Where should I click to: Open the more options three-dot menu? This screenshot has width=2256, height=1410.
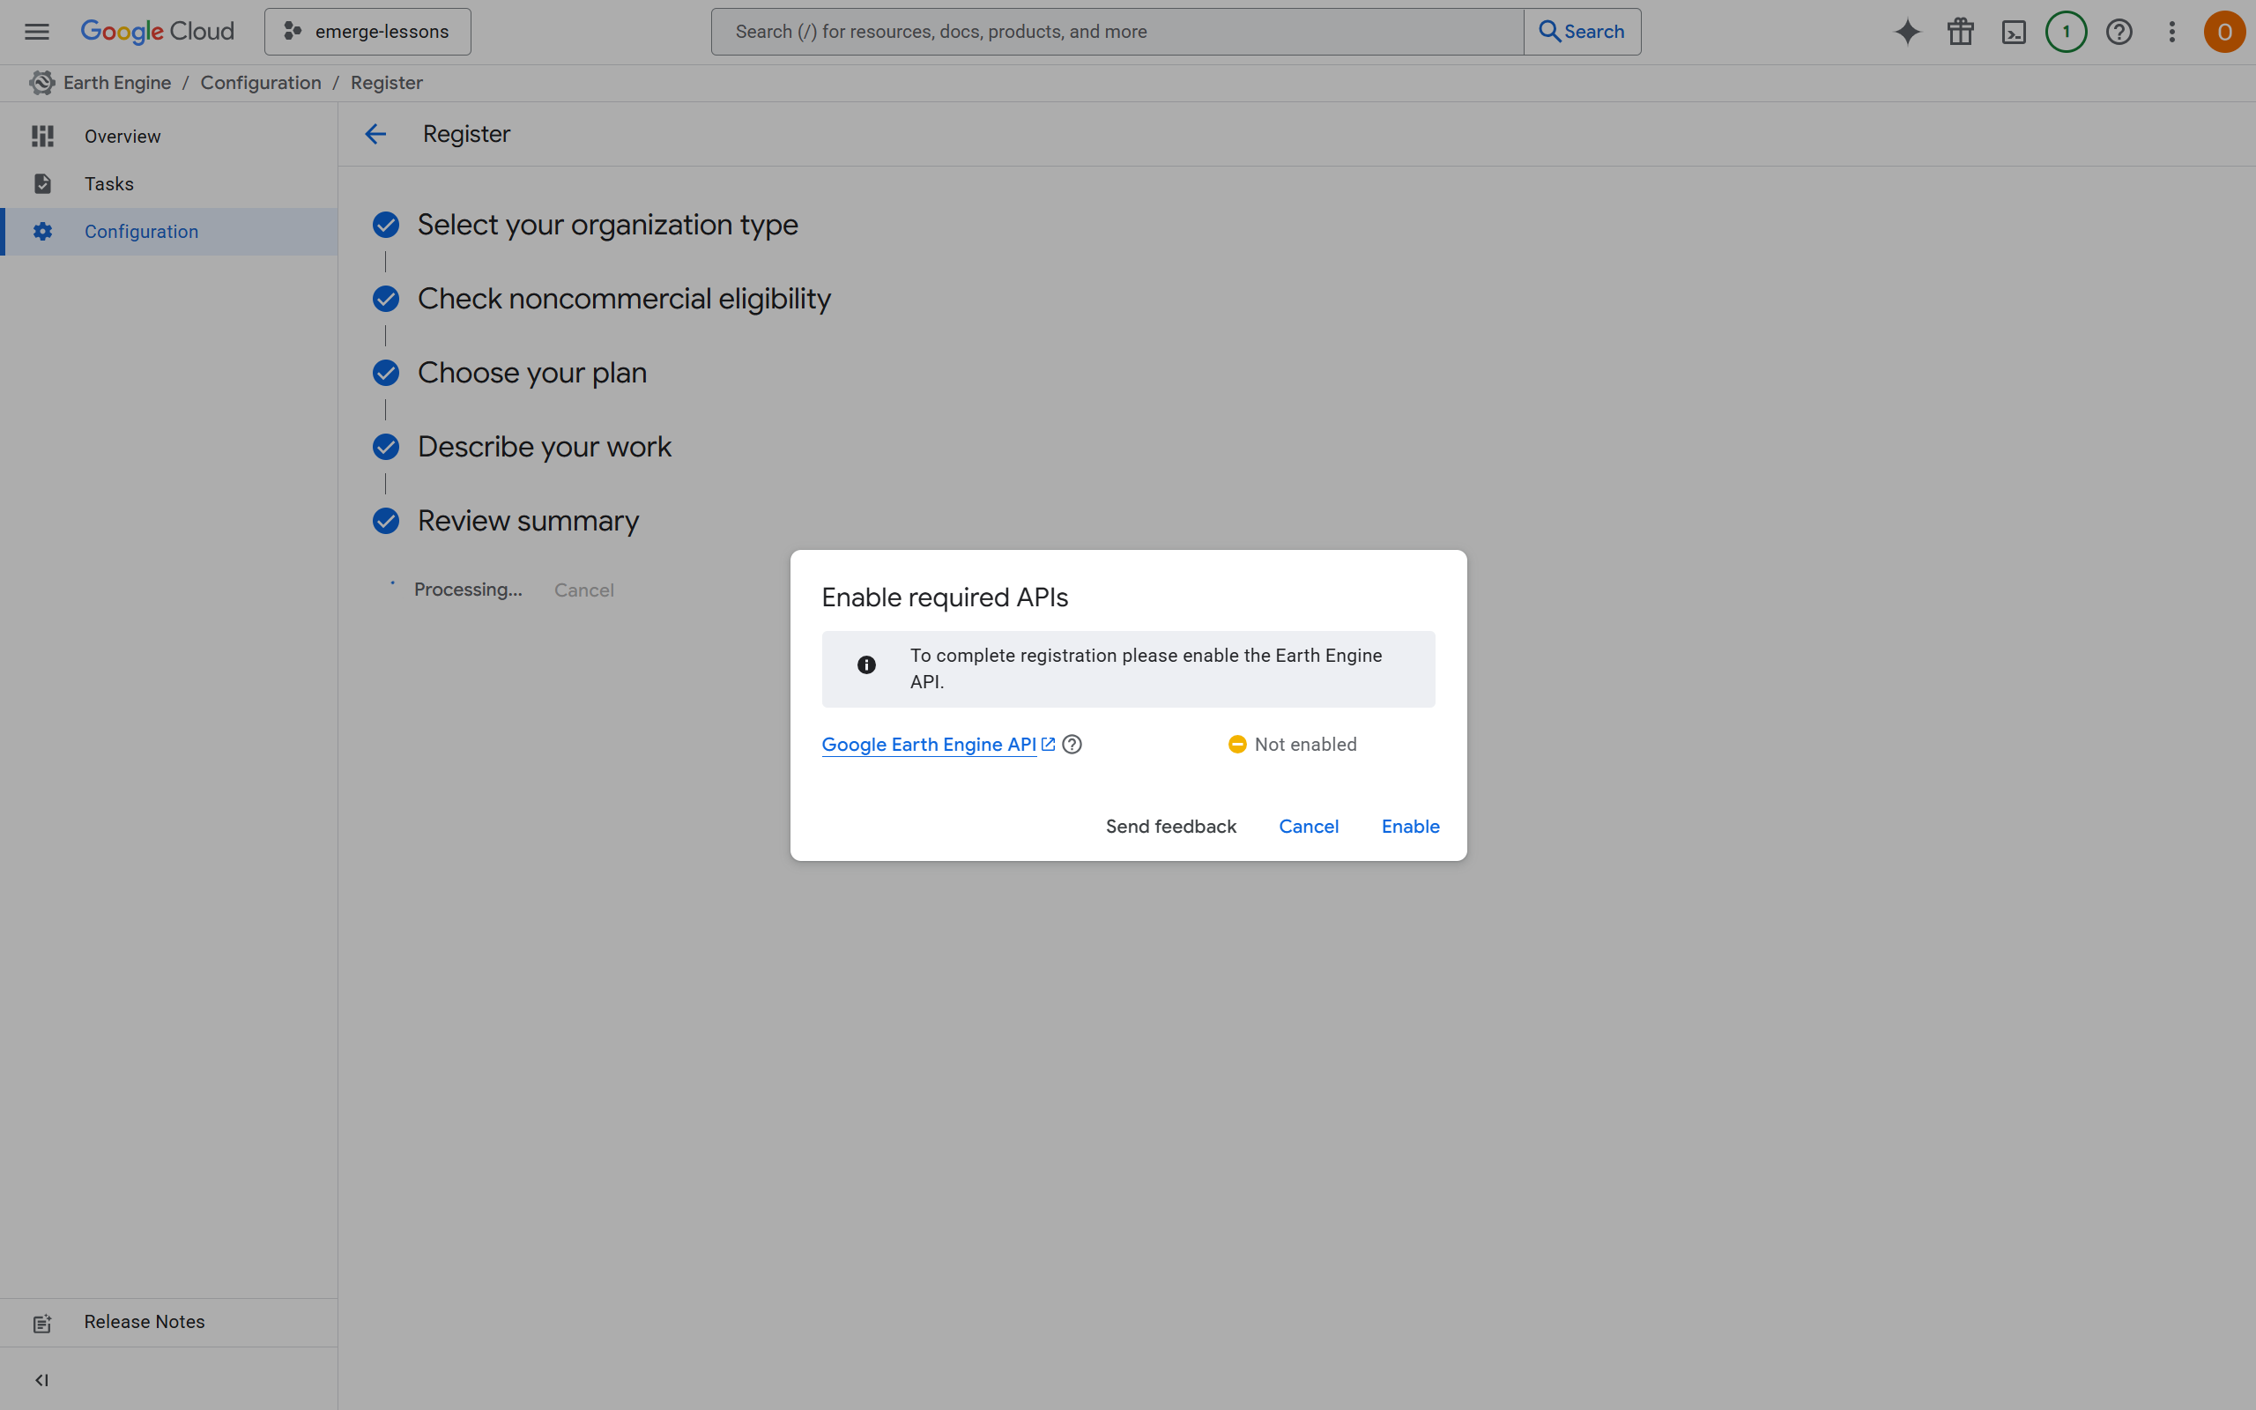(2171, 31)
